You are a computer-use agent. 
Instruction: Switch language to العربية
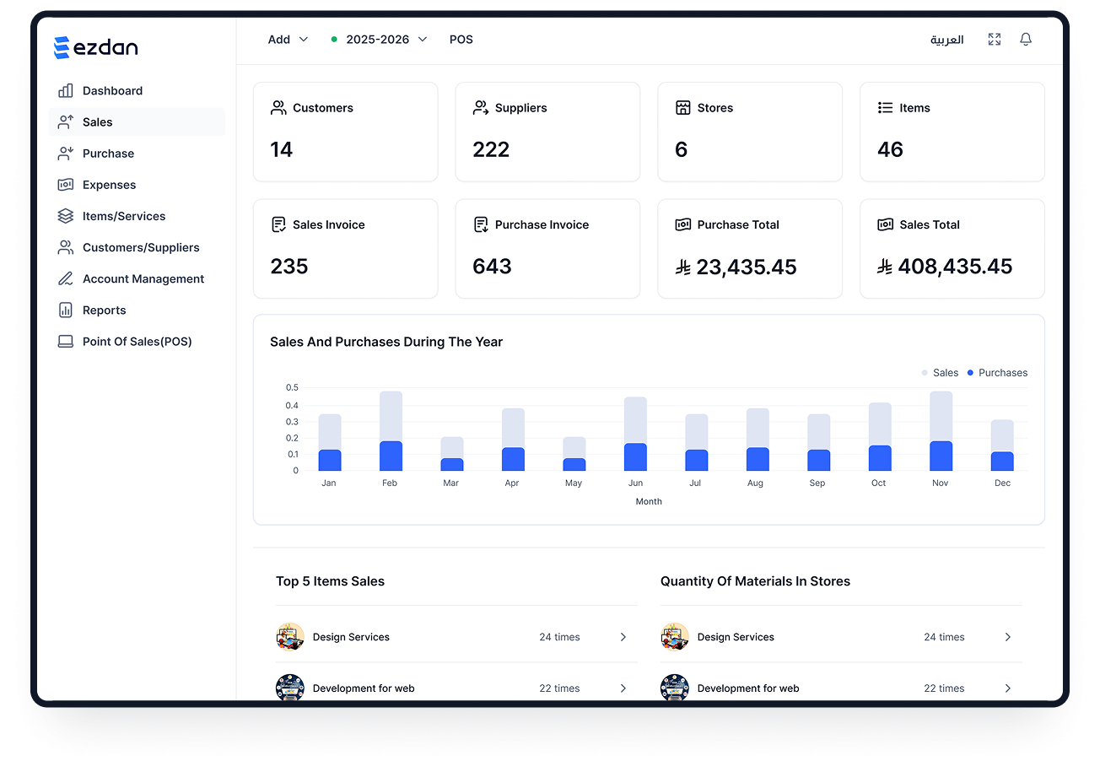coord(946,40)
